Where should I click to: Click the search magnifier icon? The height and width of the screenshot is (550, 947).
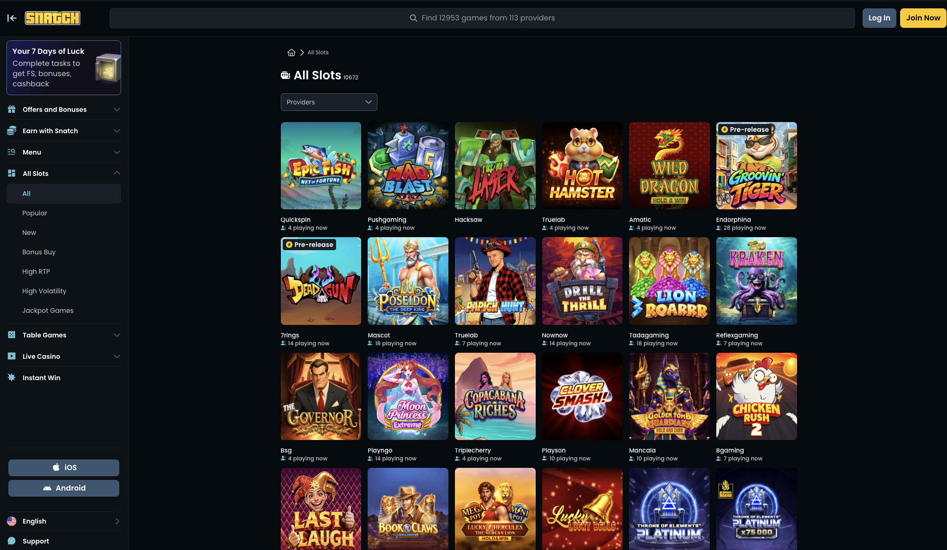pos(413,18)
